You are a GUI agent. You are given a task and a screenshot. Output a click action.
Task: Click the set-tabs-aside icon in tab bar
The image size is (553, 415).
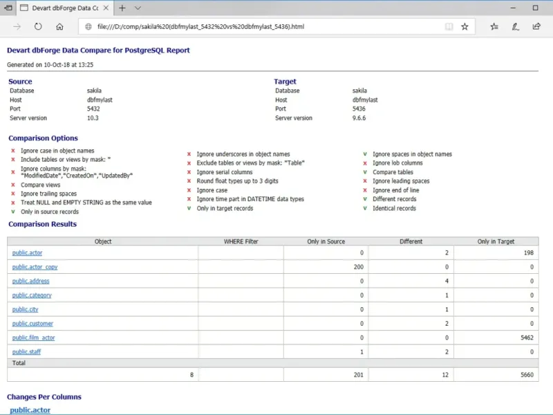(8, 8)
